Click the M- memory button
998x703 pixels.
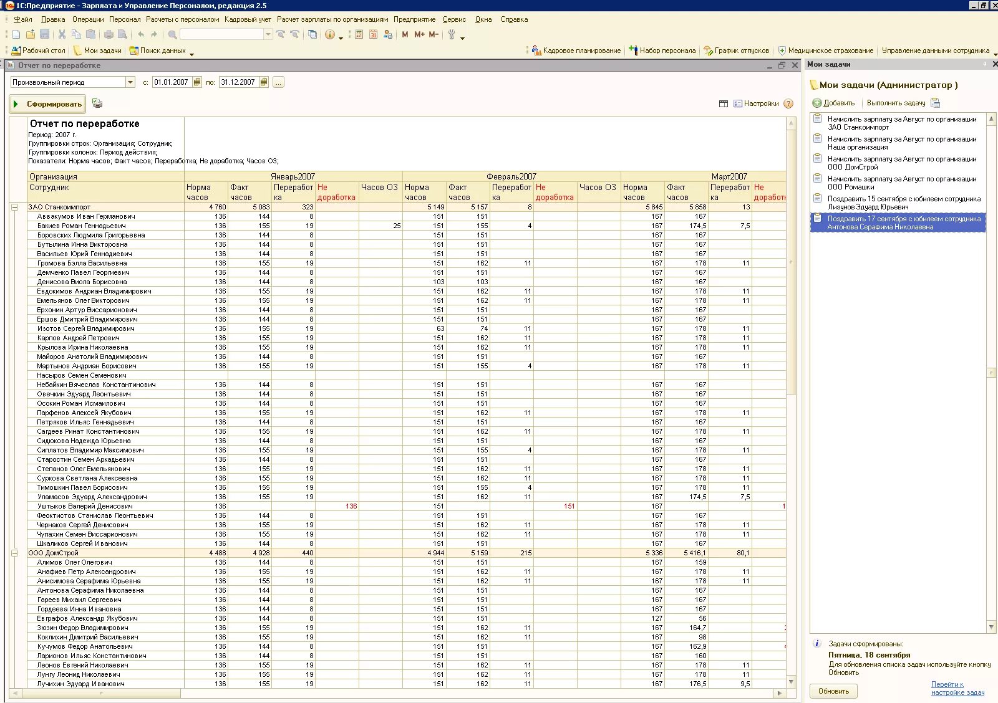pyautogui.click(x=434, y=35)
